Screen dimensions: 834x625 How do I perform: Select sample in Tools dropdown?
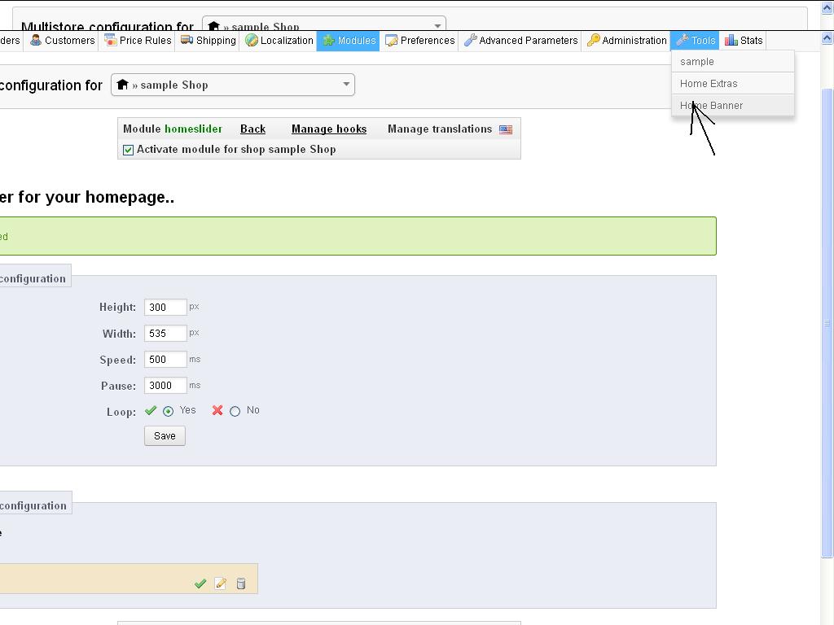click(x=733, y=62)
